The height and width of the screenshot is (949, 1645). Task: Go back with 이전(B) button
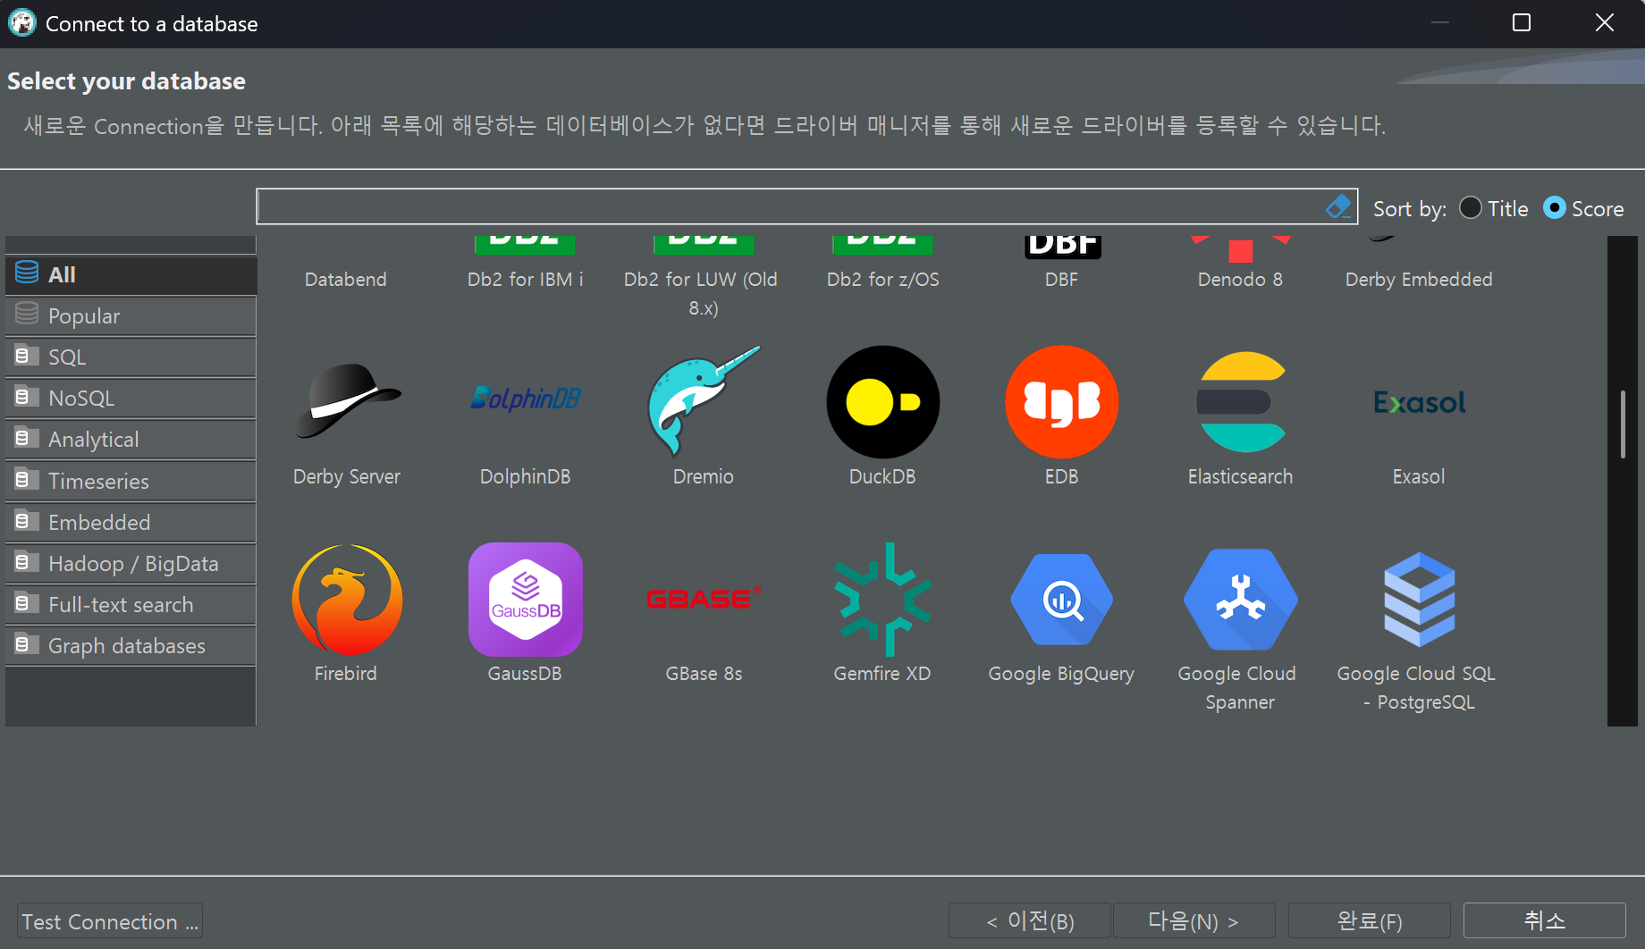[x=1030, y=920]
